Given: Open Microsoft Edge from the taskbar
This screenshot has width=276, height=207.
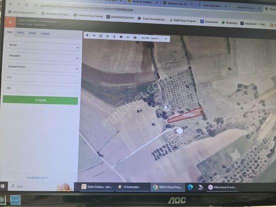Looking at the screenshot, I should click(190, 188).
